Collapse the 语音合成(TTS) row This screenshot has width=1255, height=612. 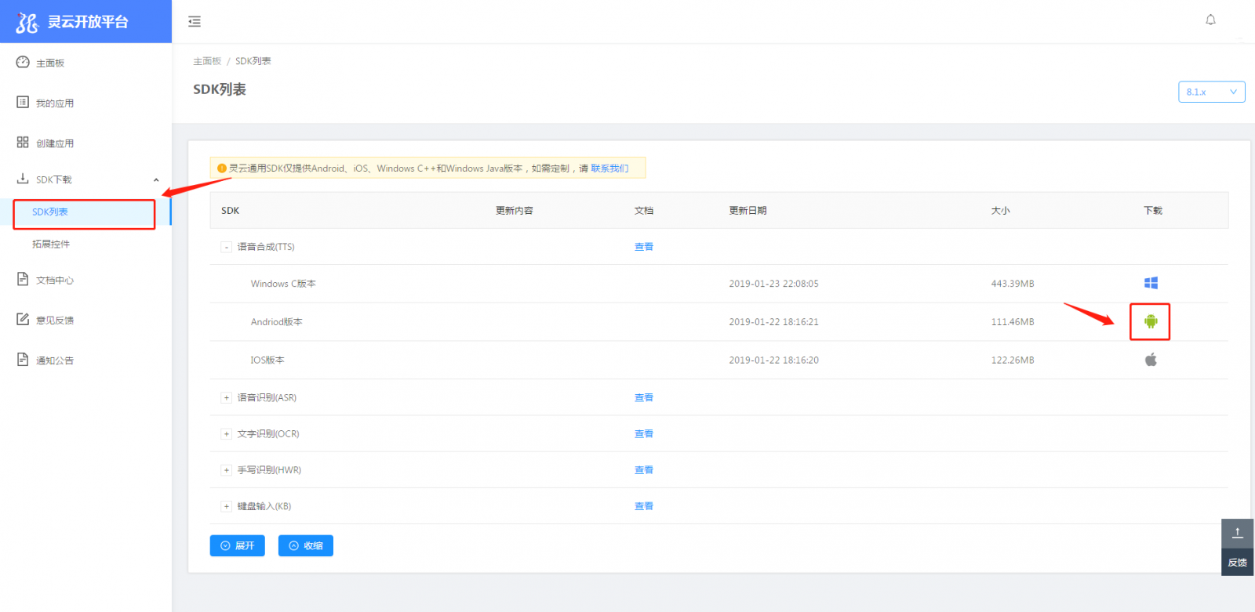click(x=227, y=247)
